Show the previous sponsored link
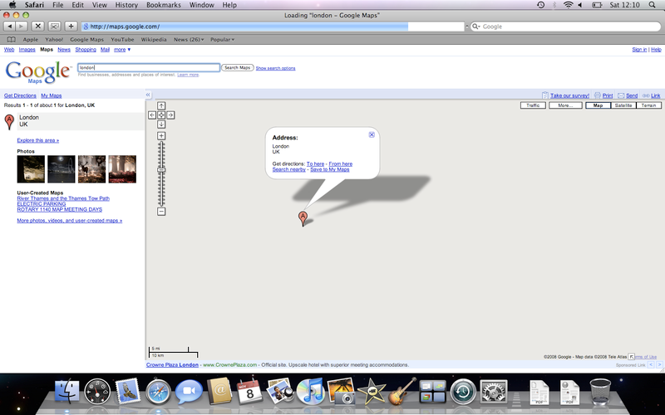Image resolution: width=665 pixels, height=415 pixels. click(651, 364)
